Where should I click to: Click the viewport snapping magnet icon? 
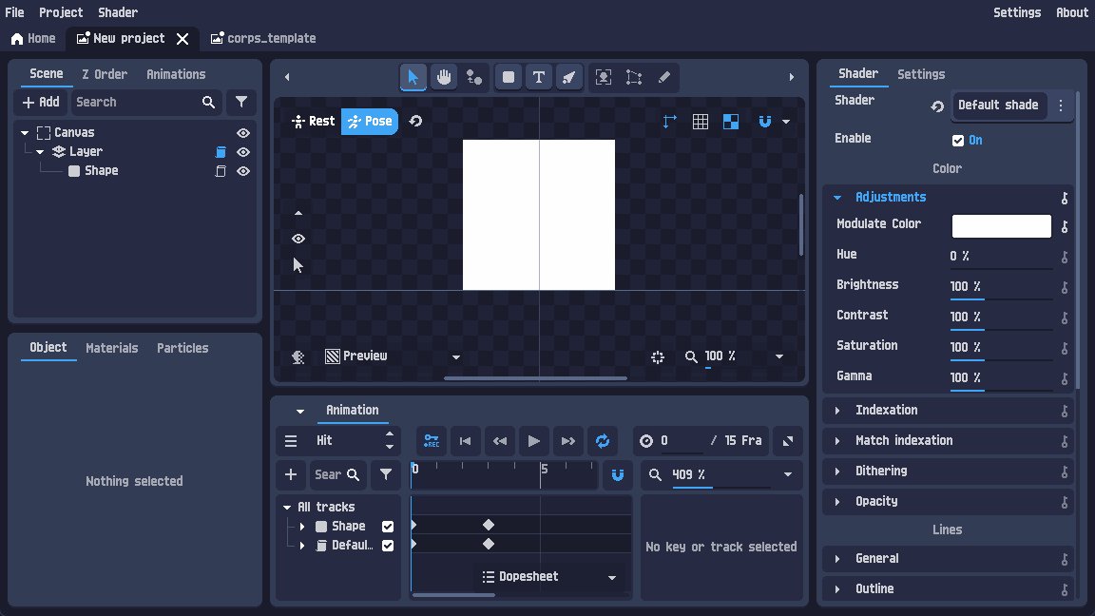[x=764, y=122]
